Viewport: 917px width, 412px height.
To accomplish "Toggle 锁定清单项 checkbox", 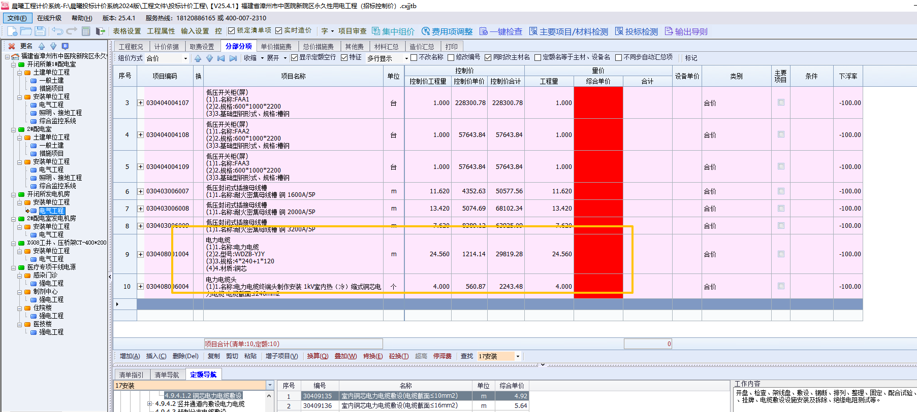I will click(231, 30).
